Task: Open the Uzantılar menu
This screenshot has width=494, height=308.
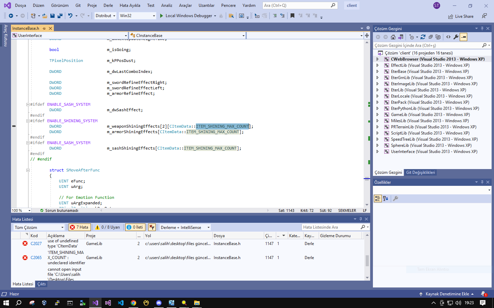Action: 207,5
